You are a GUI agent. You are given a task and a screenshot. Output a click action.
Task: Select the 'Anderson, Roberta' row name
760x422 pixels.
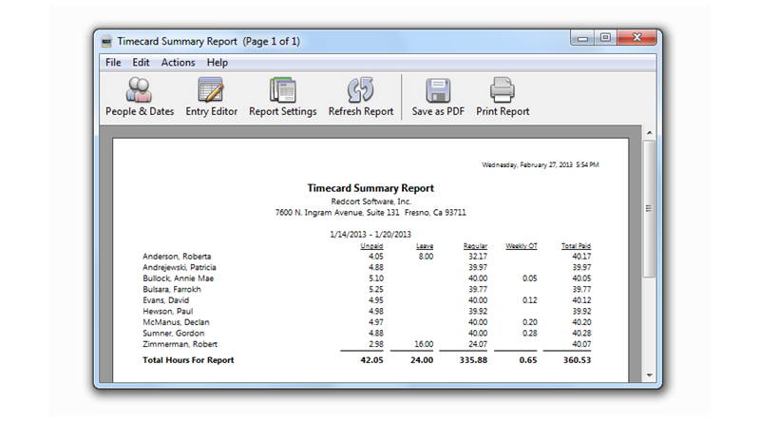(x=177, y=257)
